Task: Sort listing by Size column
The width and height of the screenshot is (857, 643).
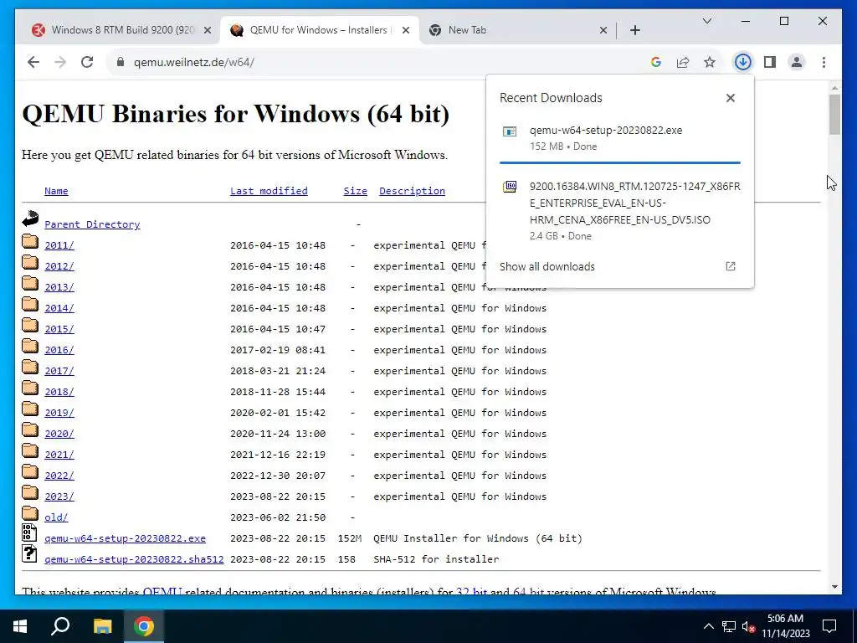Action: pyautogui.click(x=355, y=191)
